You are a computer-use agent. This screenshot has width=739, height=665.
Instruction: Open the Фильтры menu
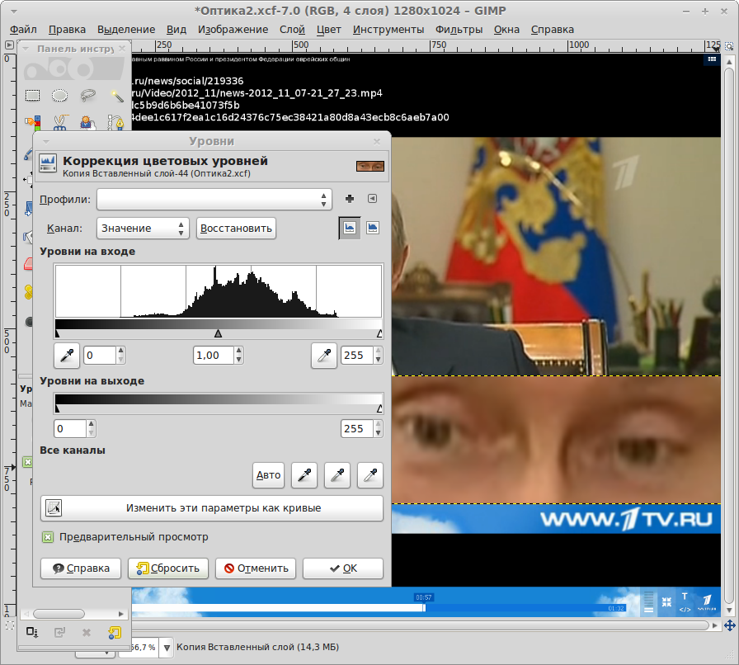point(459,30)
